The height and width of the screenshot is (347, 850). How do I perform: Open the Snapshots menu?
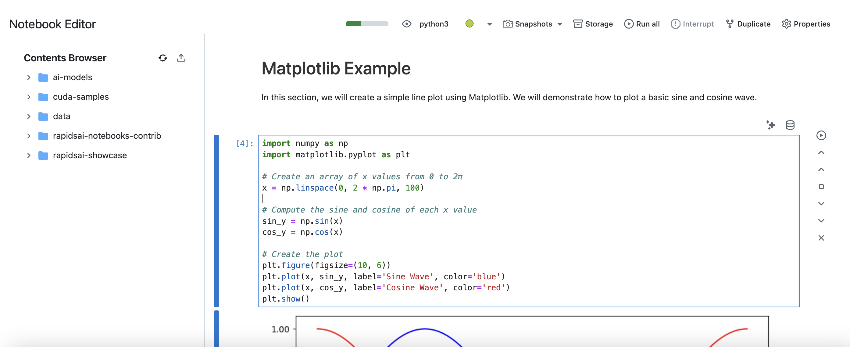(x=533, y=24)
